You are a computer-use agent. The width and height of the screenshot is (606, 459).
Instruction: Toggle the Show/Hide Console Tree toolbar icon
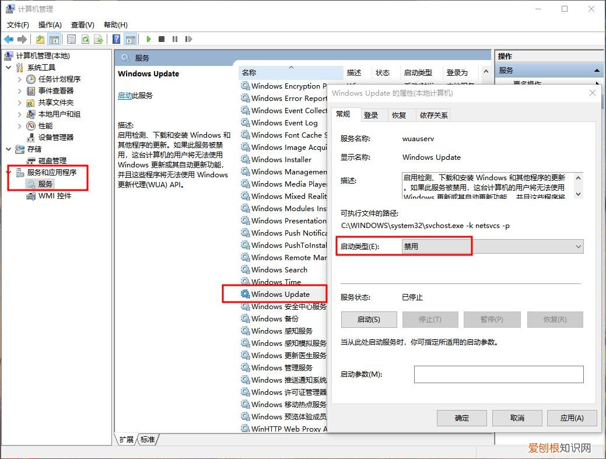pos(54,39)
